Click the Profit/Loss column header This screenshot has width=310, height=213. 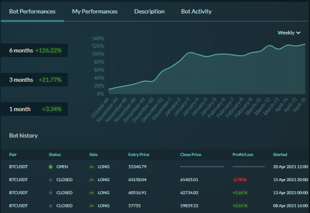click(x=243, y=154)
